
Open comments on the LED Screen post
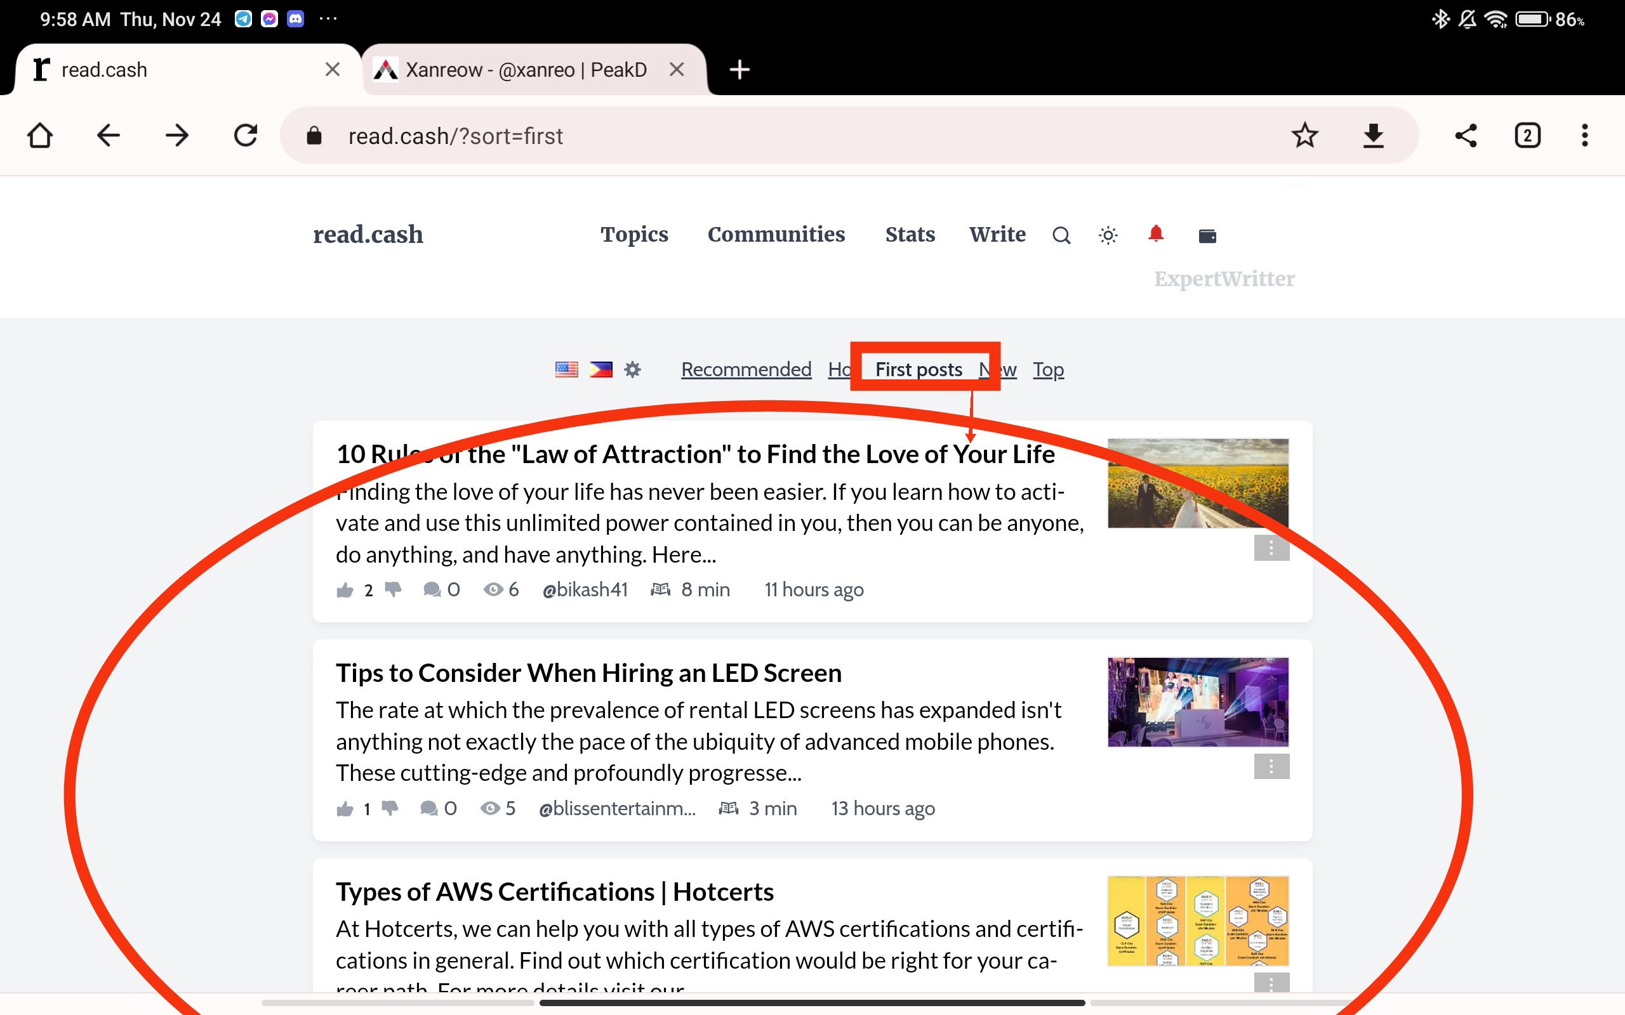tap(438, 808)
